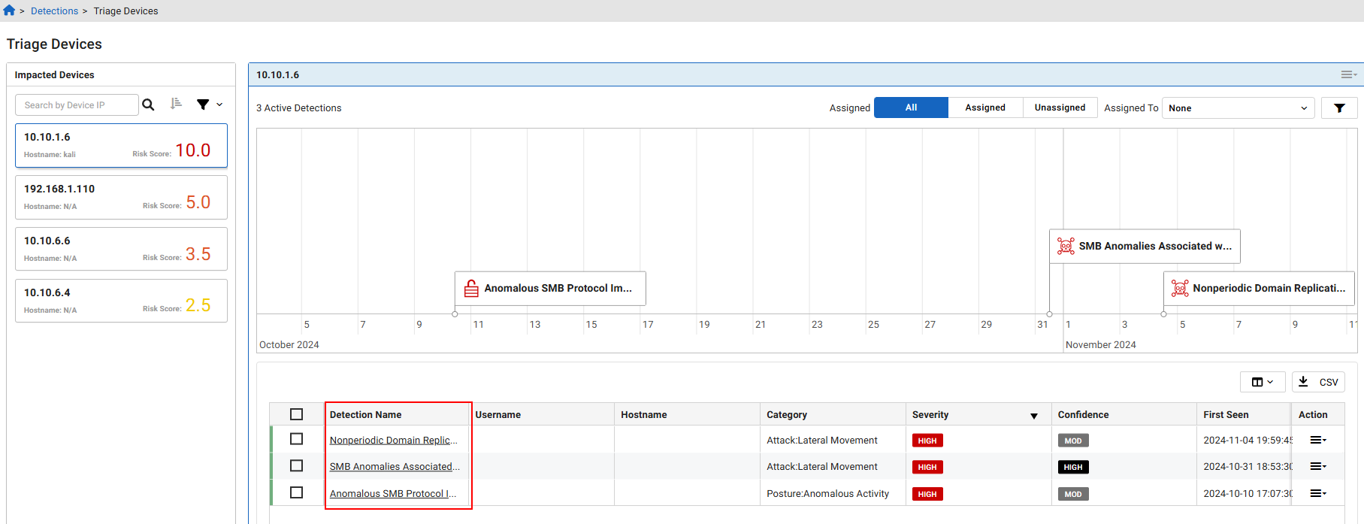This screenshot has width=1364, height=524.
Task: Check the Nonperiodic Domain Replic row checkbox
Action: 297,439
